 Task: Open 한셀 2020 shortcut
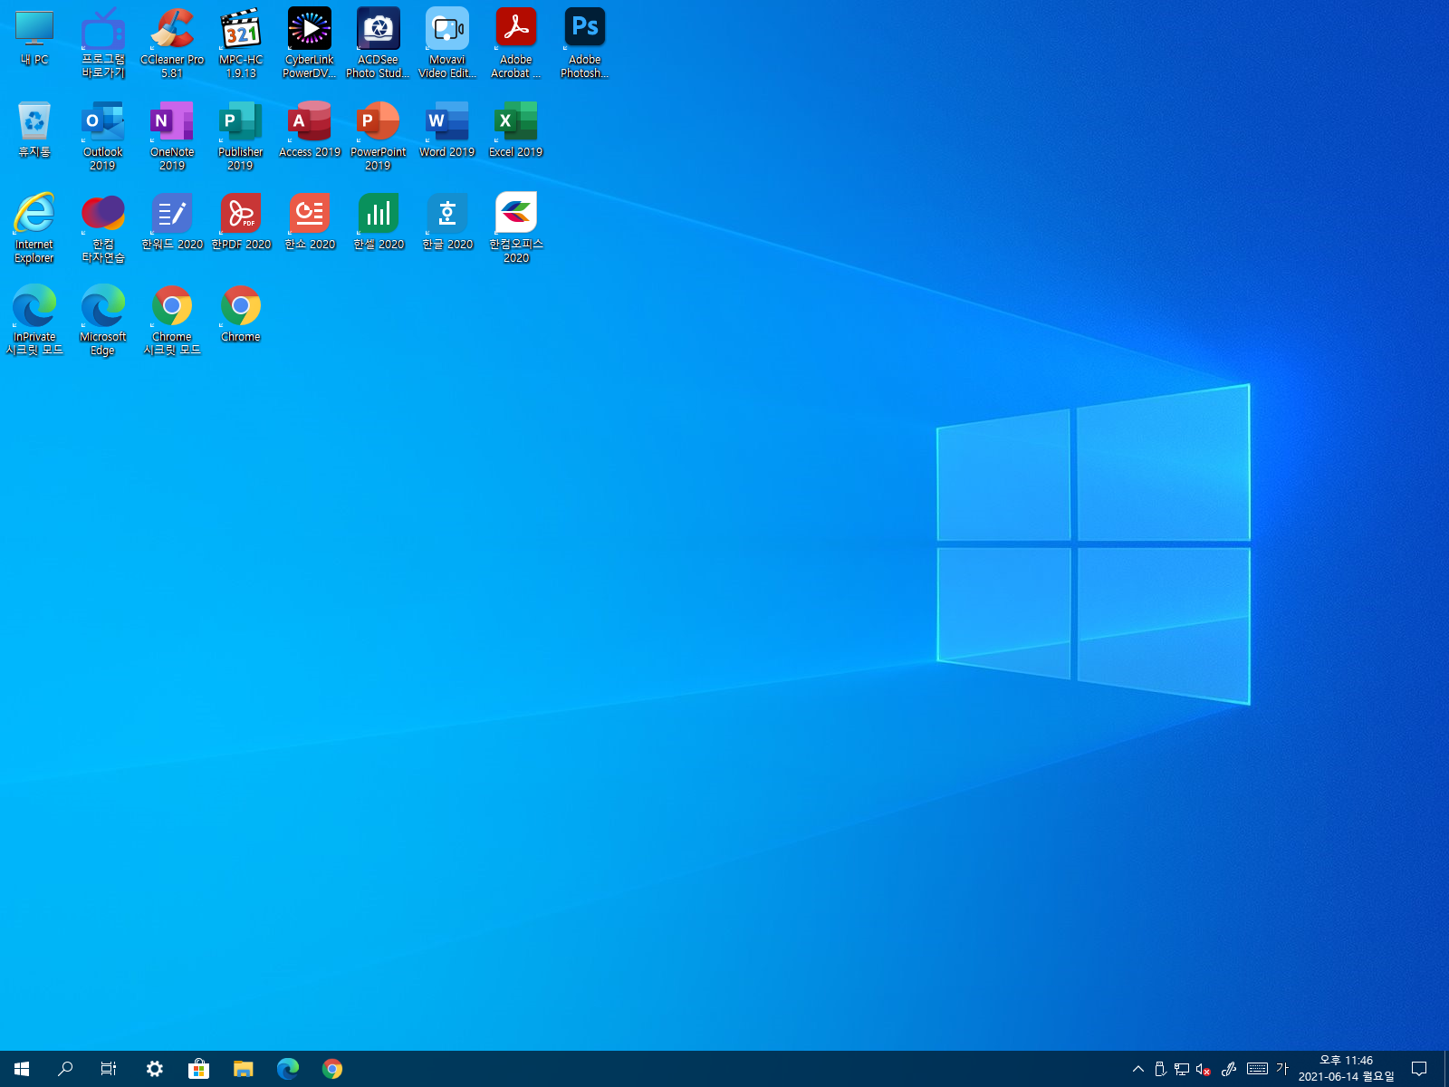[379, 222]
